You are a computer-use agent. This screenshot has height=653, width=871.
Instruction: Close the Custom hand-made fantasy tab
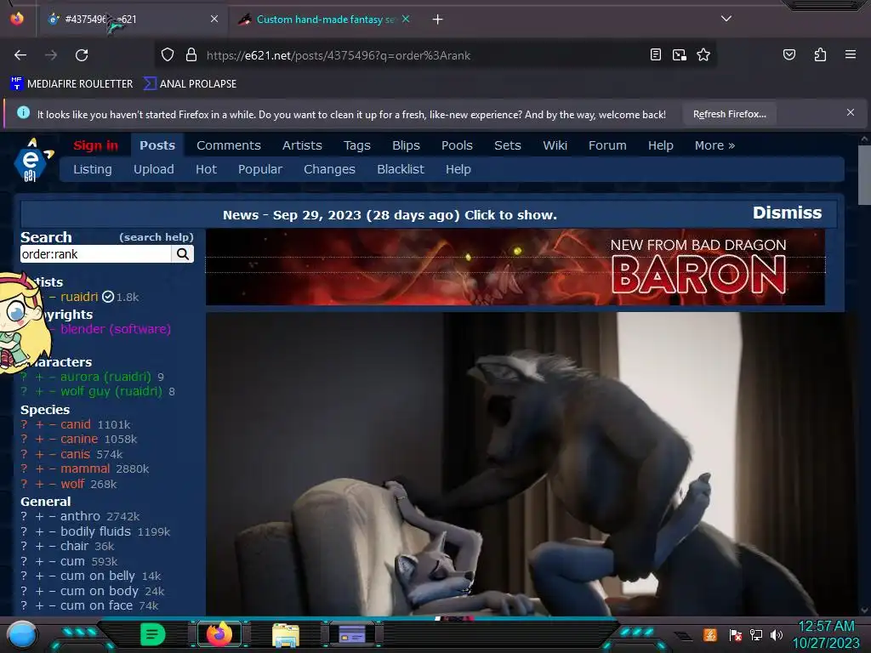(406, 19)
